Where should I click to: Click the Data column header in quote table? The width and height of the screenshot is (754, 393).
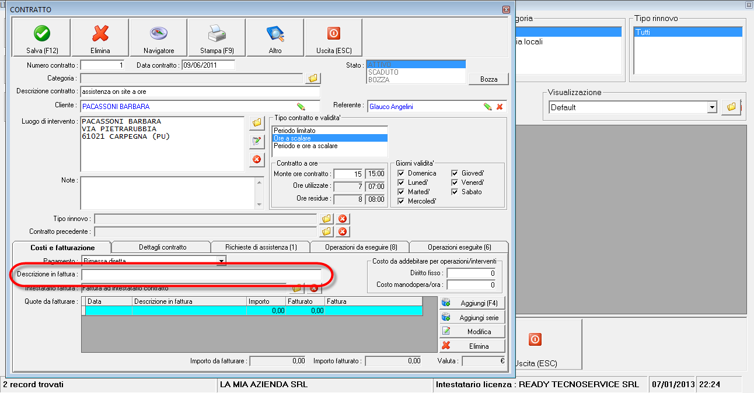click(109, 301)
